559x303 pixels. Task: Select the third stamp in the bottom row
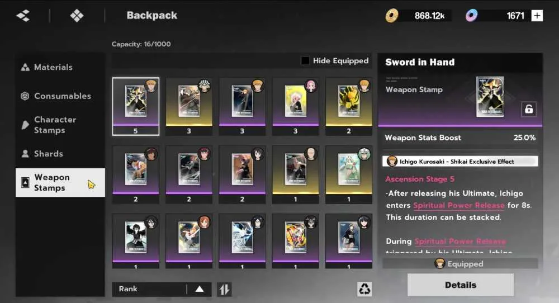[242, 241]
